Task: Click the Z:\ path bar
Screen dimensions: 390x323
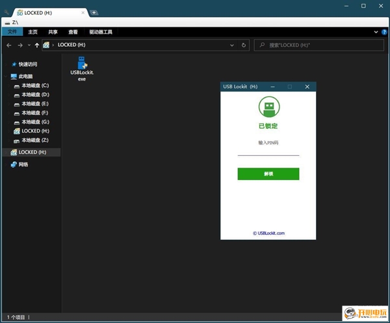Action: pyautogui.click(x=195, y=22)
